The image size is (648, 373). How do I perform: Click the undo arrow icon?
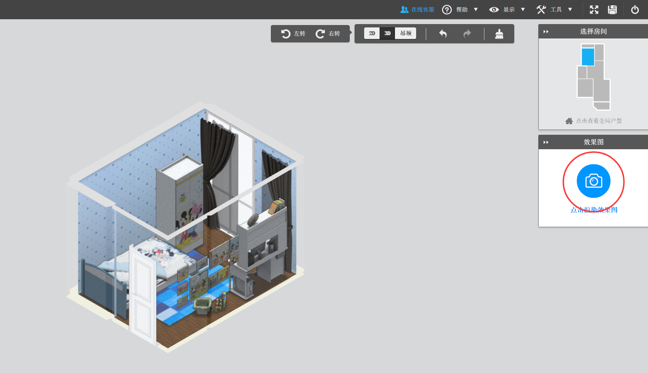pos(443,34)
